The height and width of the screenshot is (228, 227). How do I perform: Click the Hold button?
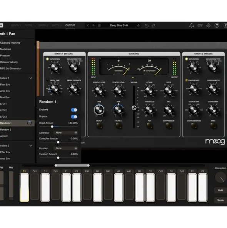(220, 190)
